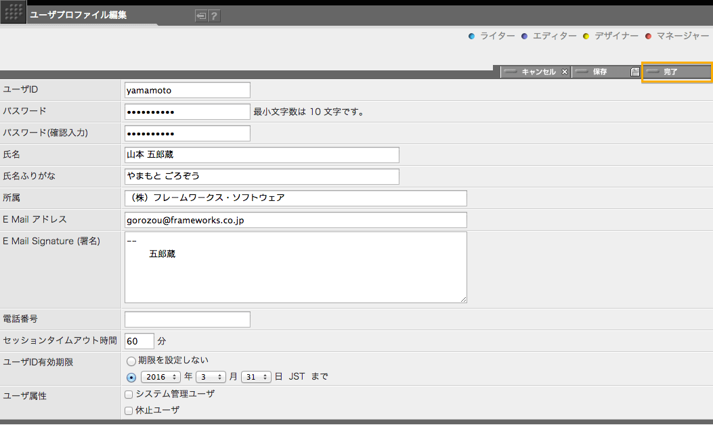The image size is (713, 425).
Task: Click the キャンセル button
Action: click(536, 72)
